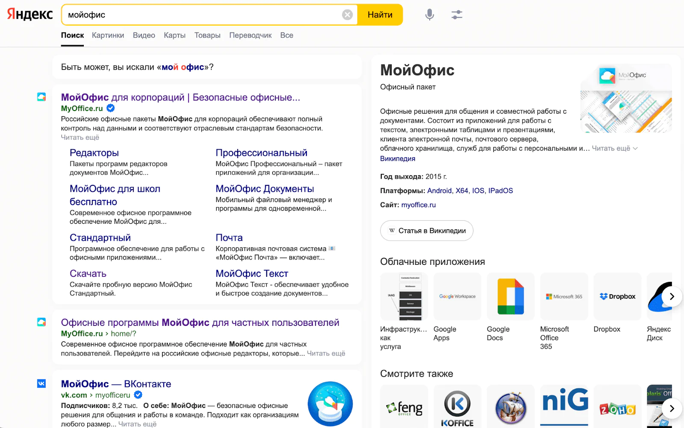Viewport: 684px width, 428px height.
Task: Open Офисные программы МойОфис для частных пользователей
Action: pos(200,322)
